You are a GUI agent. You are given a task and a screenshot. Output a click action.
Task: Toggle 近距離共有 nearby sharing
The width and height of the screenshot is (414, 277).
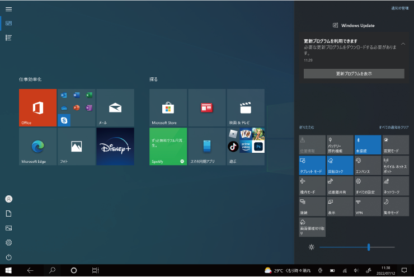(x=340, y=186)
